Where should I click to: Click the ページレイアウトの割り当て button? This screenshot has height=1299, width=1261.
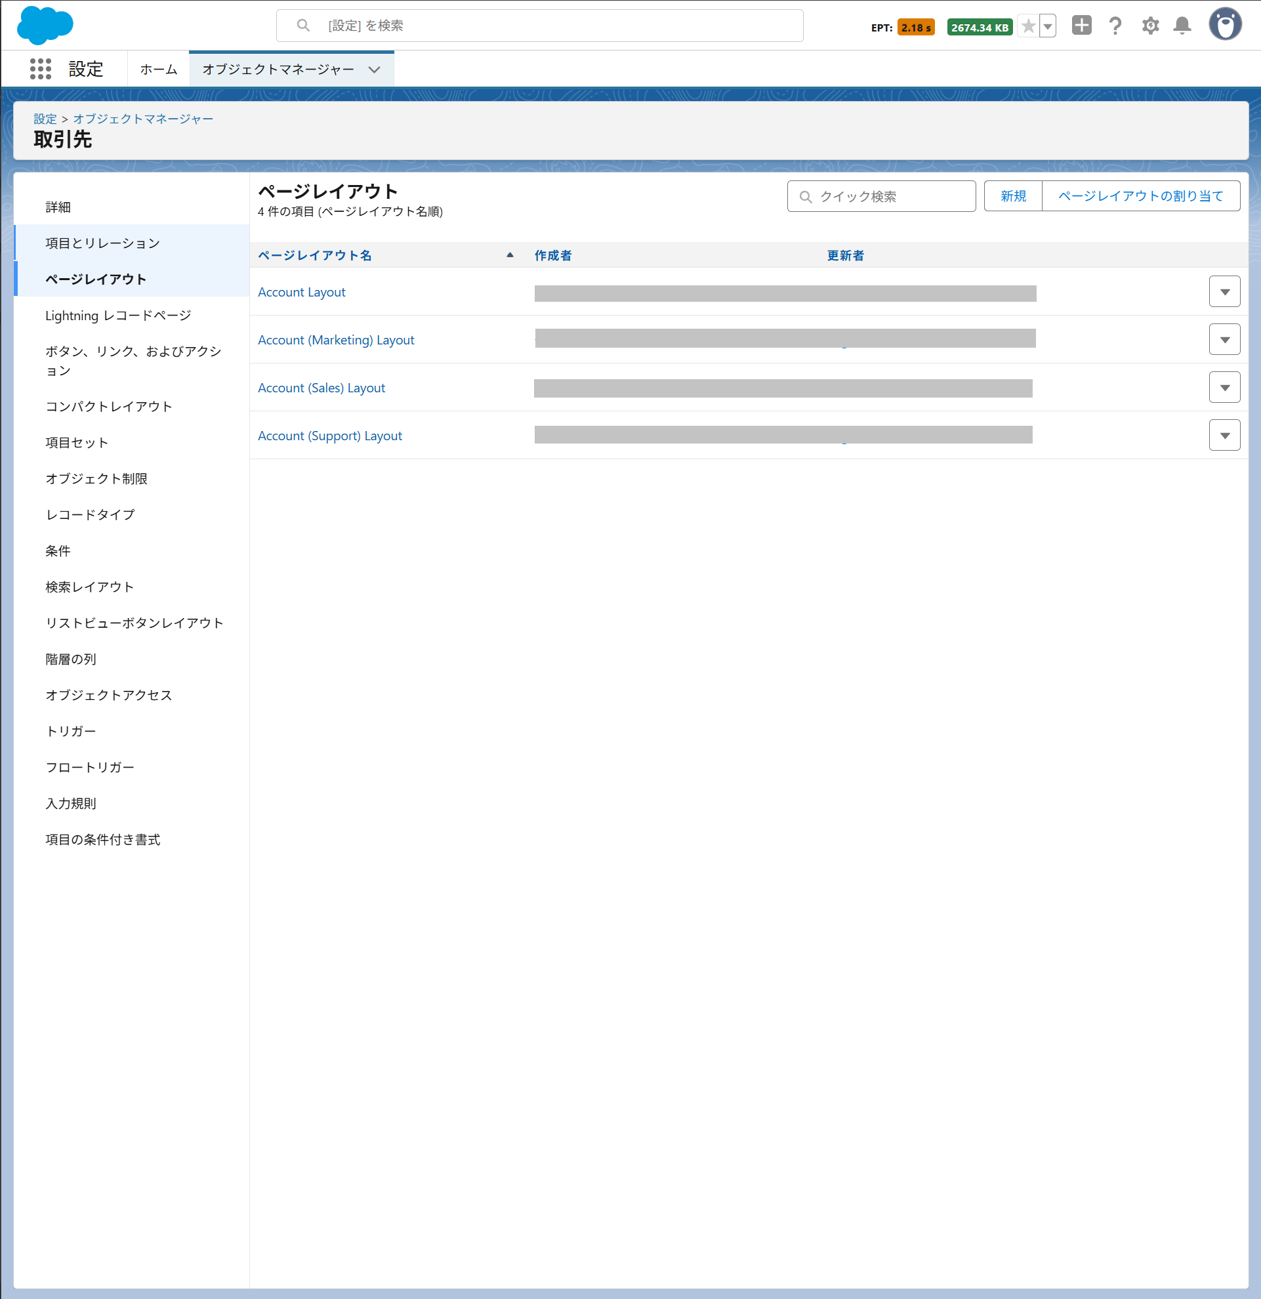click(1140, 196)
